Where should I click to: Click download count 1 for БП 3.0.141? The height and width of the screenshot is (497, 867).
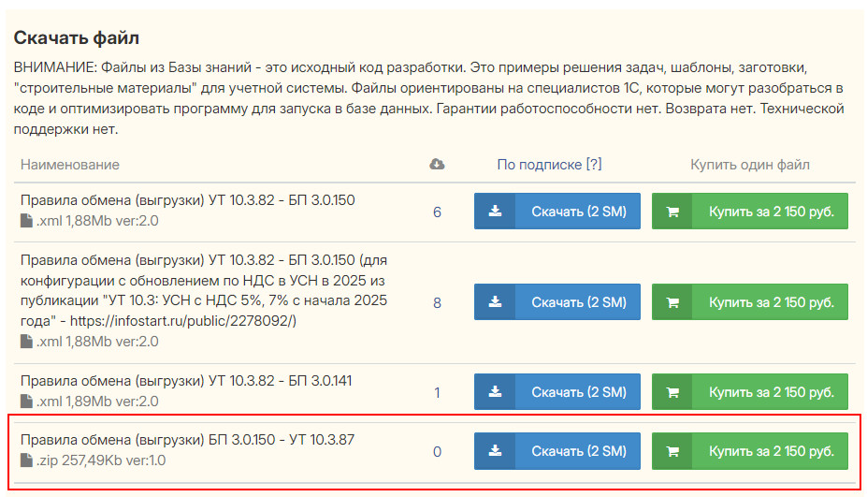(x=437, y=393)
